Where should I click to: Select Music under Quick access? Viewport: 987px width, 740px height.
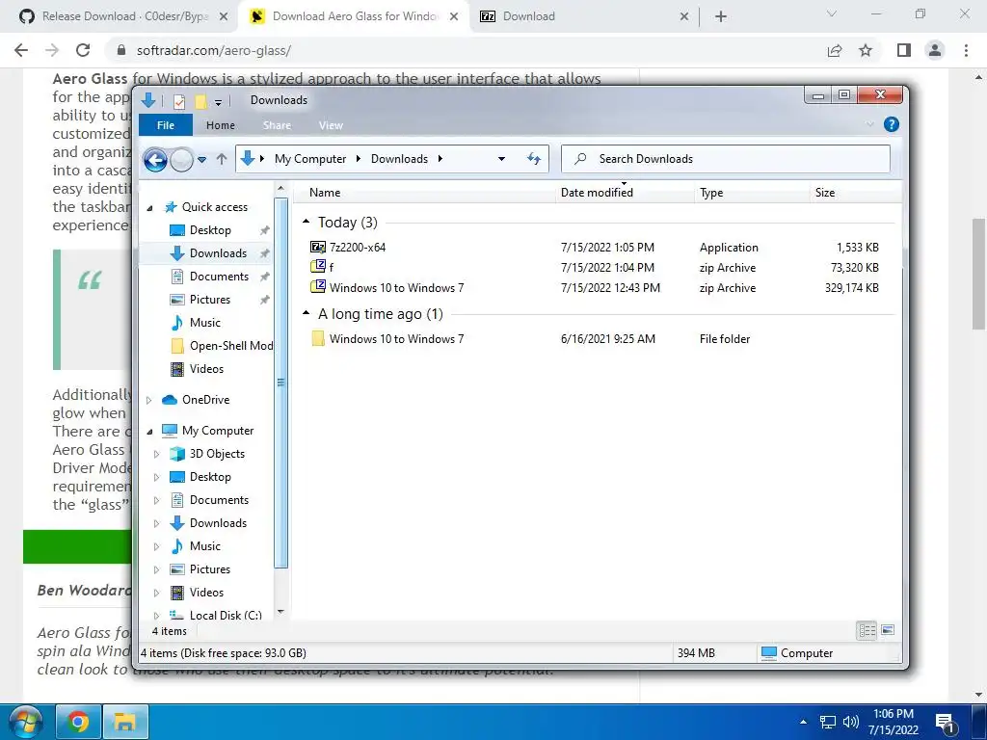coord(205,323)
